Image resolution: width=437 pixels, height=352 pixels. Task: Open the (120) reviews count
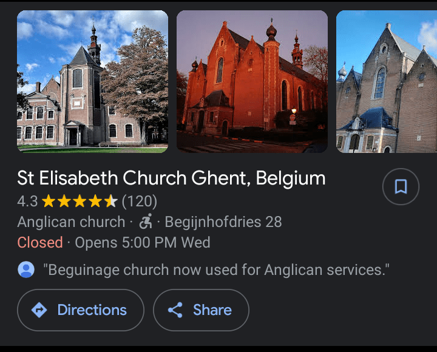[139, 201]
